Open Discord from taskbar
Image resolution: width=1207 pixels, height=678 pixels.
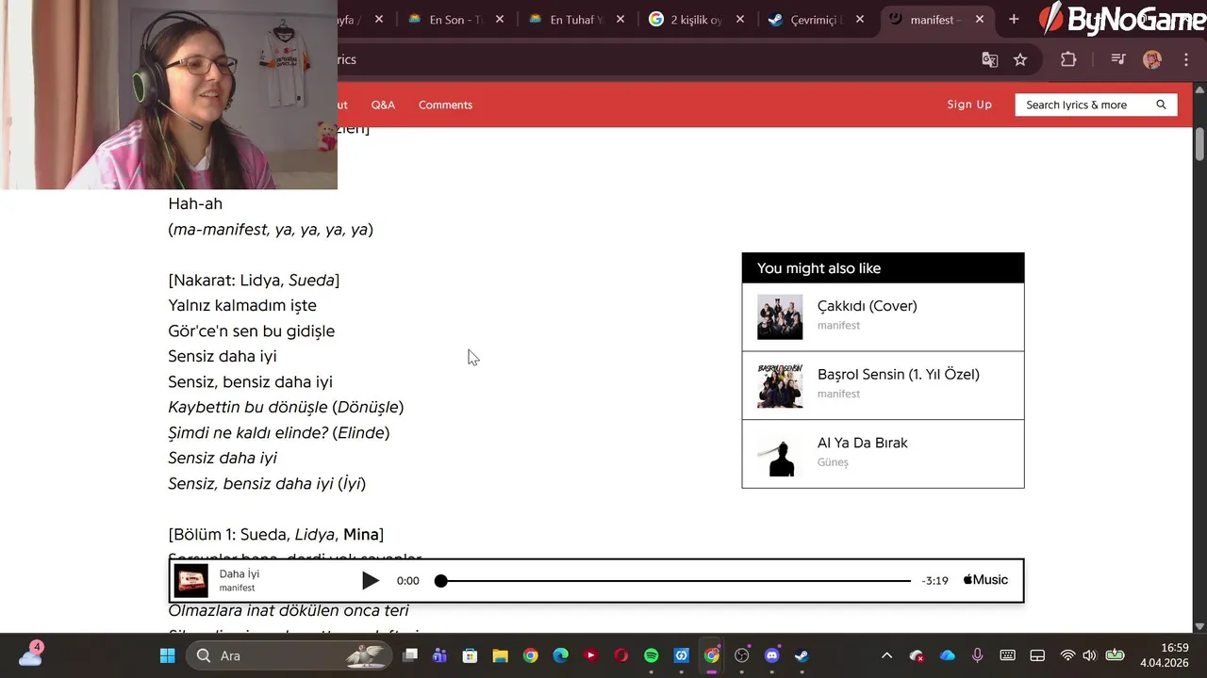pos(772,655)
